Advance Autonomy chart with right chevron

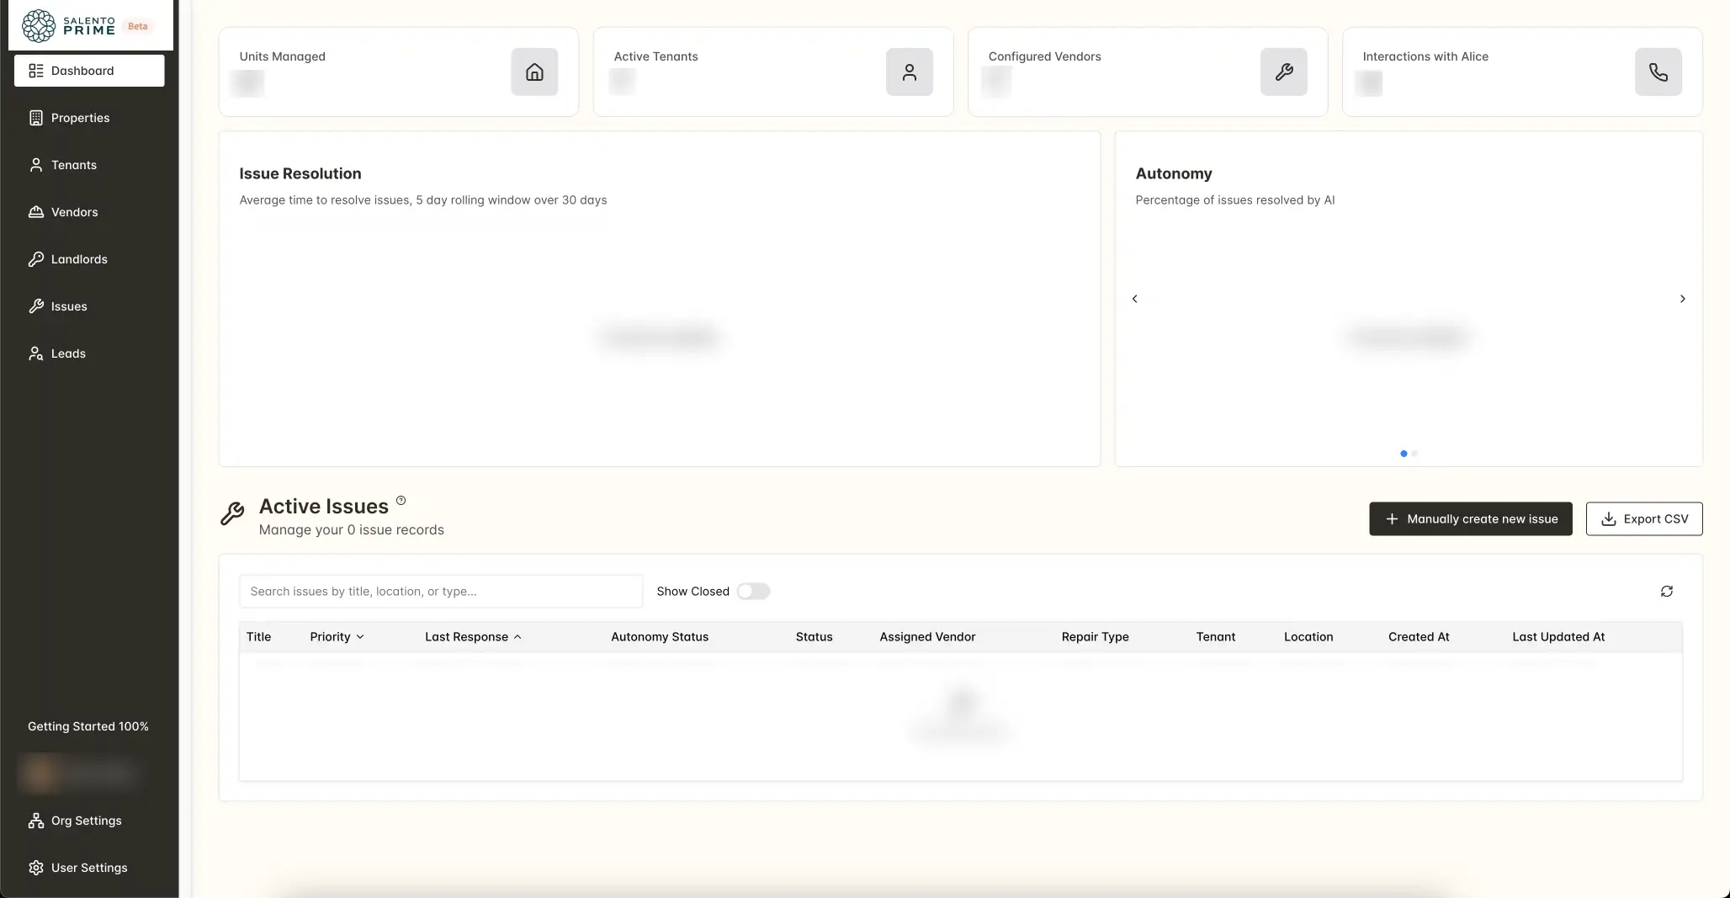click(1682, 299)
